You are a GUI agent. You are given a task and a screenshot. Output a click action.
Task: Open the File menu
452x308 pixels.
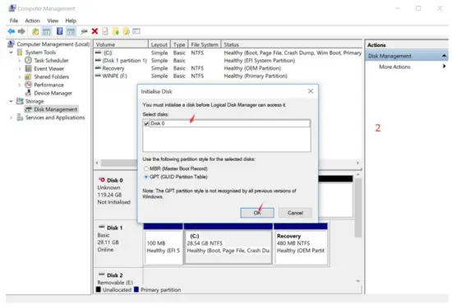click(x=13, y=21)
